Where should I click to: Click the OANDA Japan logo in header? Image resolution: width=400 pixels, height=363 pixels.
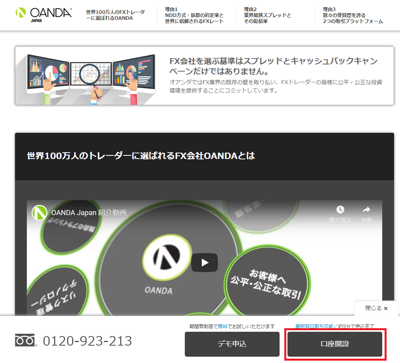43,15
